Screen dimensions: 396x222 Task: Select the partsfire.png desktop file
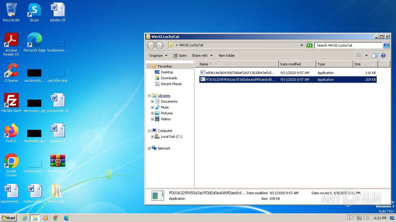click(58, 76)
